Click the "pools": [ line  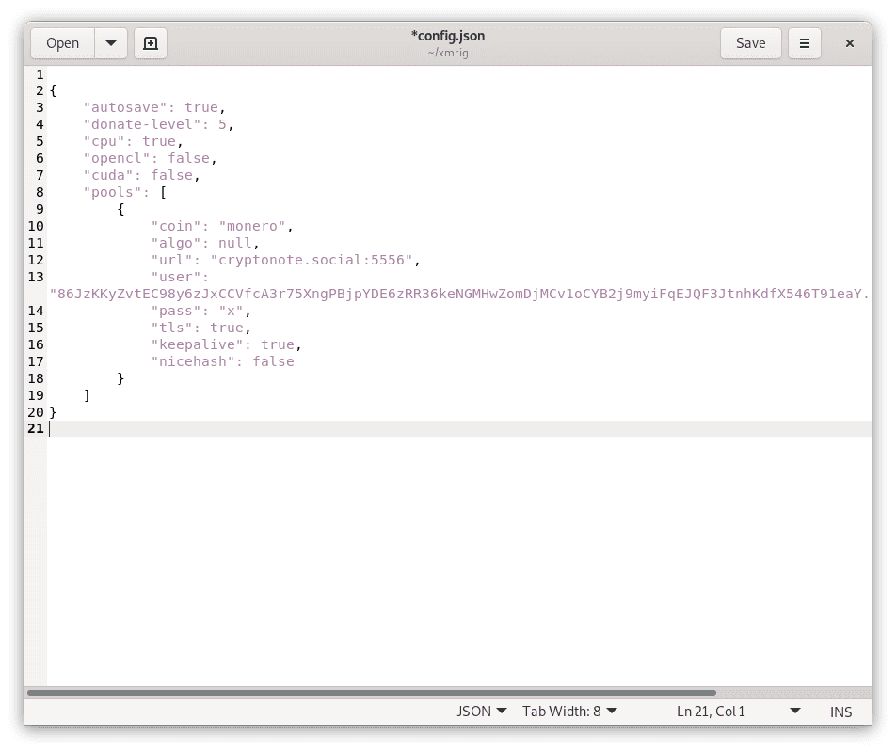pyautogui.click(x=124, y=192)
